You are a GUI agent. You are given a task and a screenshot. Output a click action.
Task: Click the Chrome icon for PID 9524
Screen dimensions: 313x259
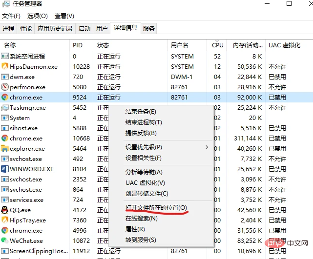tap(5, 97)
